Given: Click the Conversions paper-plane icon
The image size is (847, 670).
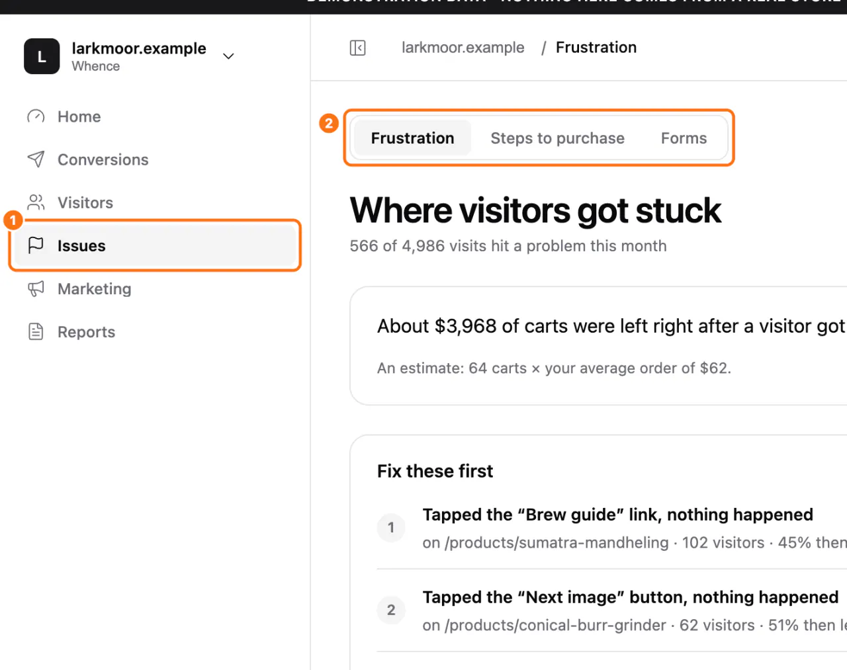Looking at the screenshot, I should [36, 159].
